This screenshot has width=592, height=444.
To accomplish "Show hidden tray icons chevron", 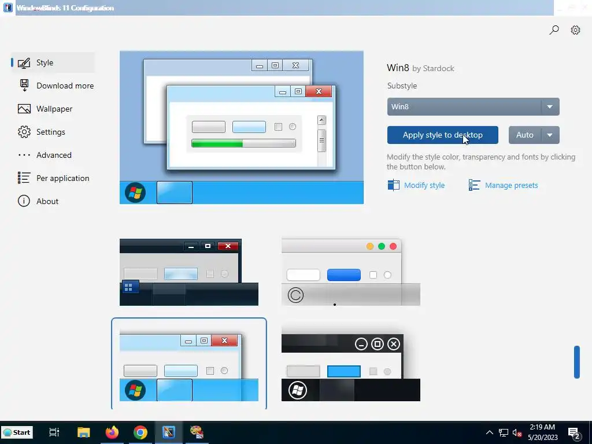I will click(x=489, y=432).
